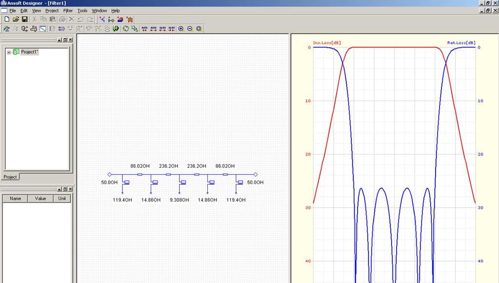Viewport: 499px width, 283px height.
Task: Open the Help menu
Action: (115, 11)
